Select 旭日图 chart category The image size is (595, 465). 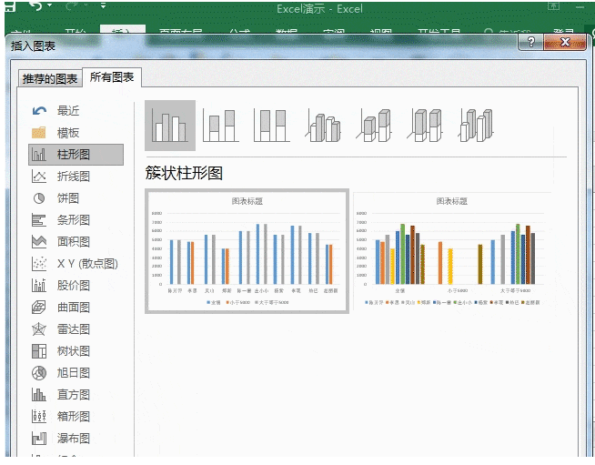click(x=73, y=373)
